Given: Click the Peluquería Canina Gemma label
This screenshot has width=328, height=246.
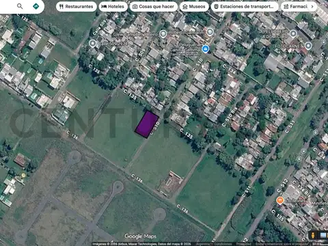Looking at the screenshot, I should coord(185,47).
